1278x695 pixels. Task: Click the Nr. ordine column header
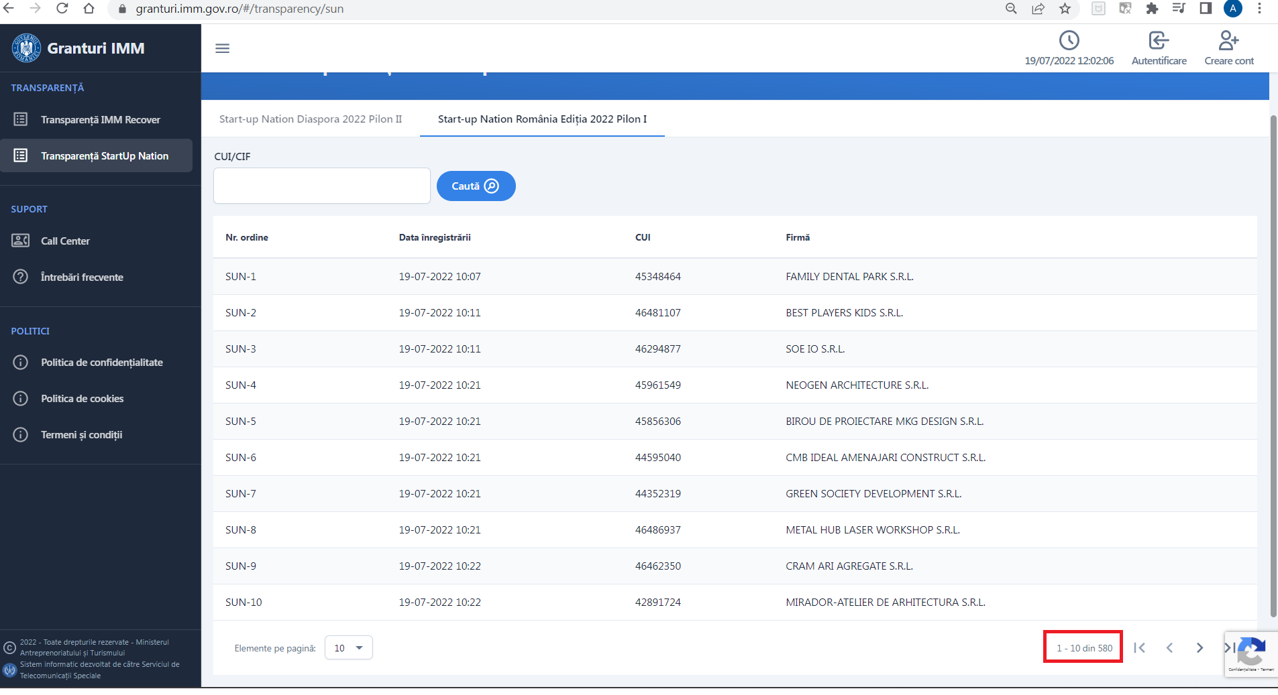(x=247, y=237)
